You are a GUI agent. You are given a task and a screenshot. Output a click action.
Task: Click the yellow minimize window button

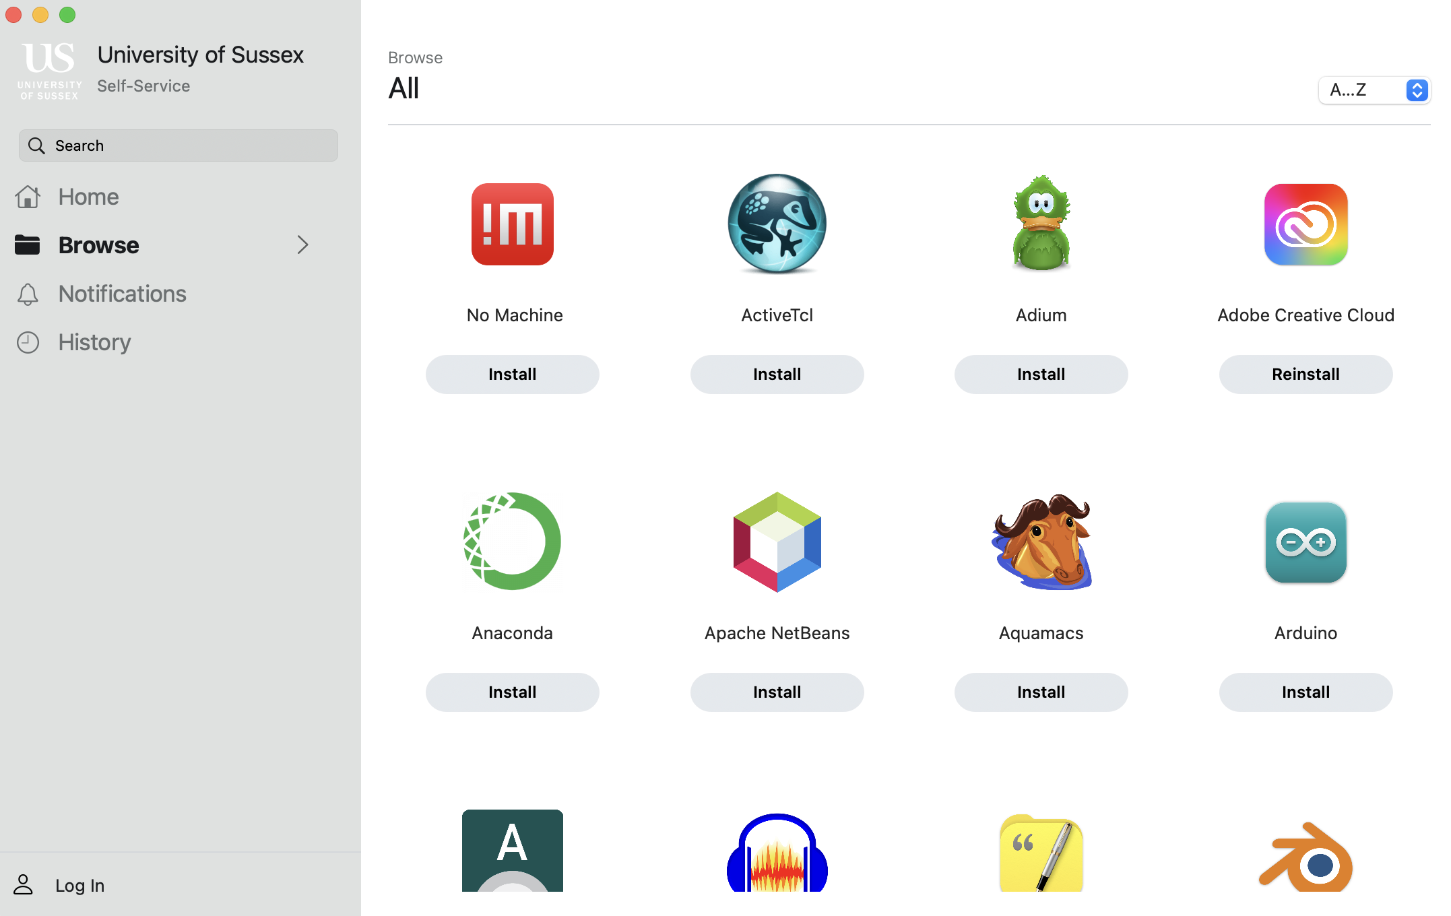40,15
